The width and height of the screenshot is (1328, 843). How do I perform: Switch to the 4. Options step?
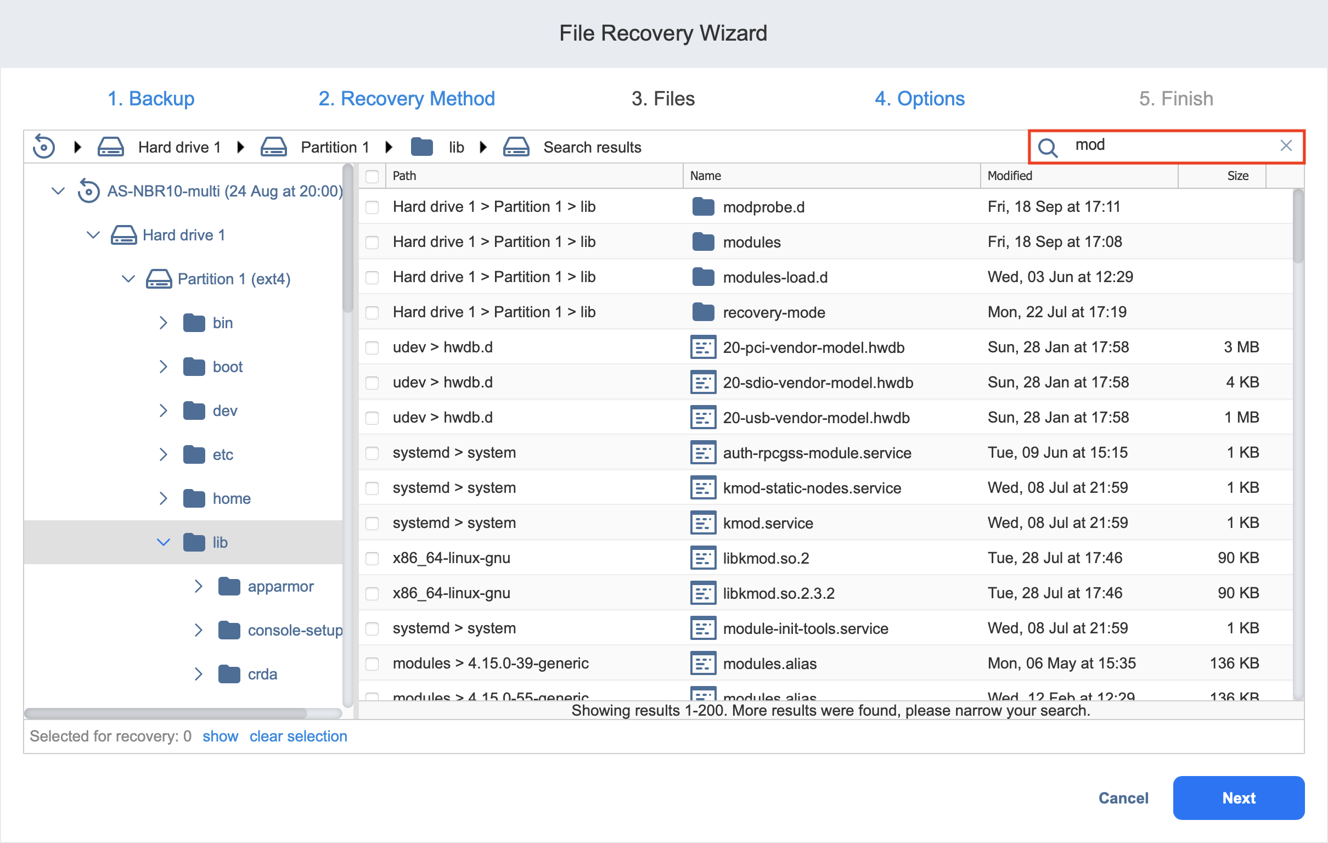[x=919, y=99]
